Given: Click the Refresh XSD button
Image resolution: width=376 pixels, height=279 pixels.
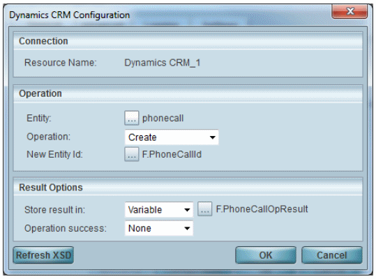Looking at the screenshot, I should click(43, 255).
